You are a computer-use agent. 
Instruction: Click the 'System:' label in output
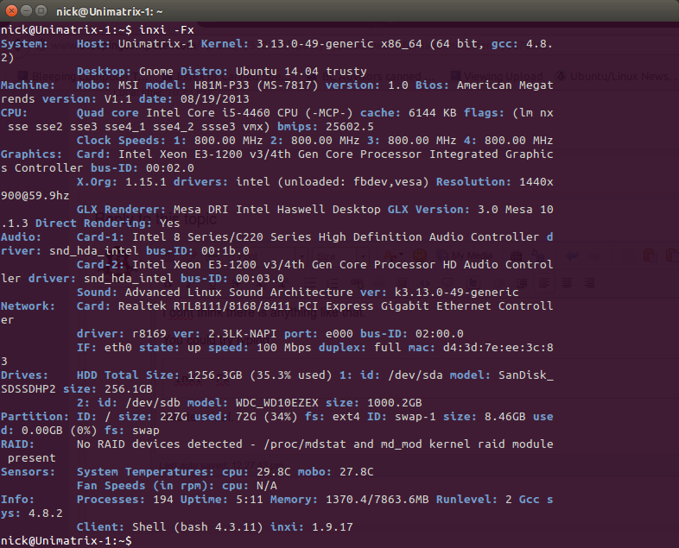pyautogui.click(x=25, y=43)
